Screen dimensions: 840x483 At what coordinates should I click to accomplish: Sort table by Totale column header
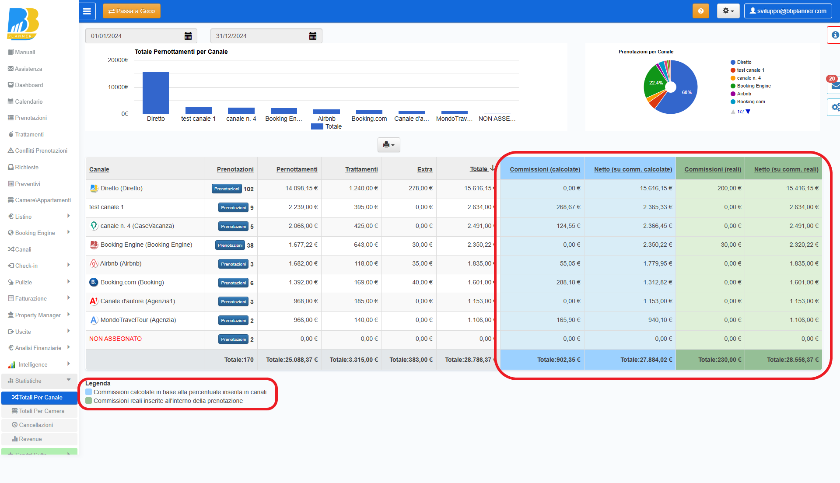479,169
